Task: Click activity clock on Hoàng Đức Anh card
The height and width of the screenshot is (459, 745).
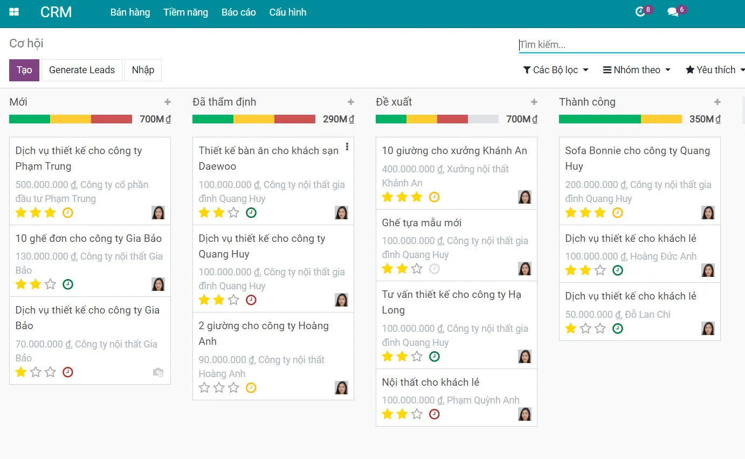Action: point(617,270)
